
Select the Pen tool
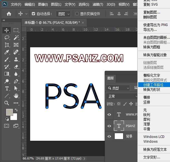16,81
